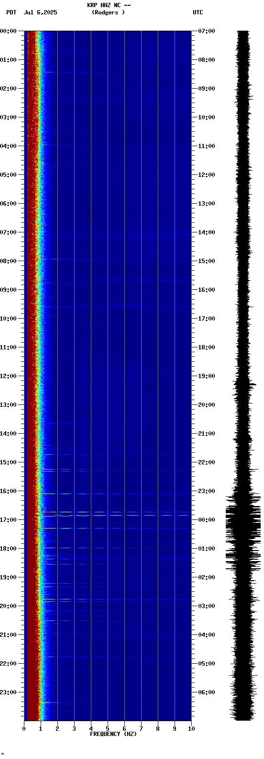The height and width of the screenshot is (759, 264).
Task: Click the 23:00 PDT time label
Action: [x=8, y=692]
